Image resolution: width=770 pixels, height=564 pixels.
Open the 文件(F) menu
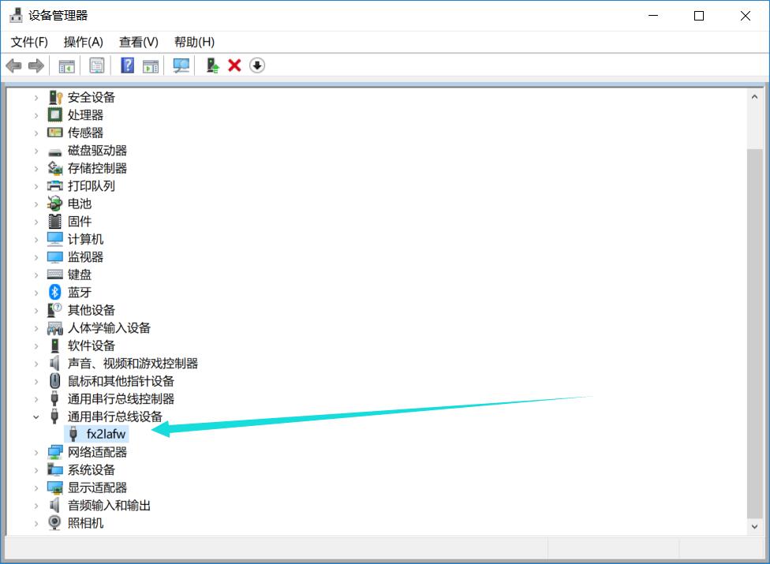[29, 43]
